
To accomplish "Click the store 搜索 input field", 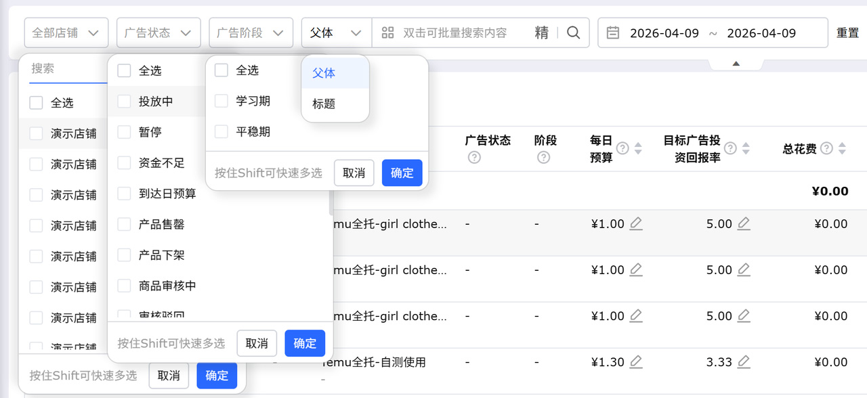I will point(68,68).
